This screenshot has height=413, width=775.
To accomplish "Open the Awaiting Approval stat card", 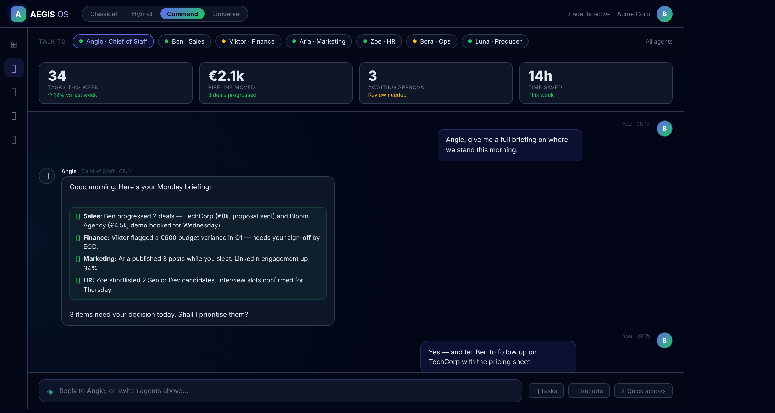I will [435, 83].
